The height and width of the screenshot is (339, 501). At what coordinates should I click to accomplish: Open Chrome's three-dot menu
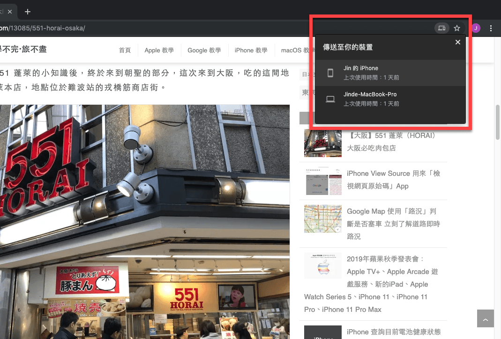[x=491, y=28]
